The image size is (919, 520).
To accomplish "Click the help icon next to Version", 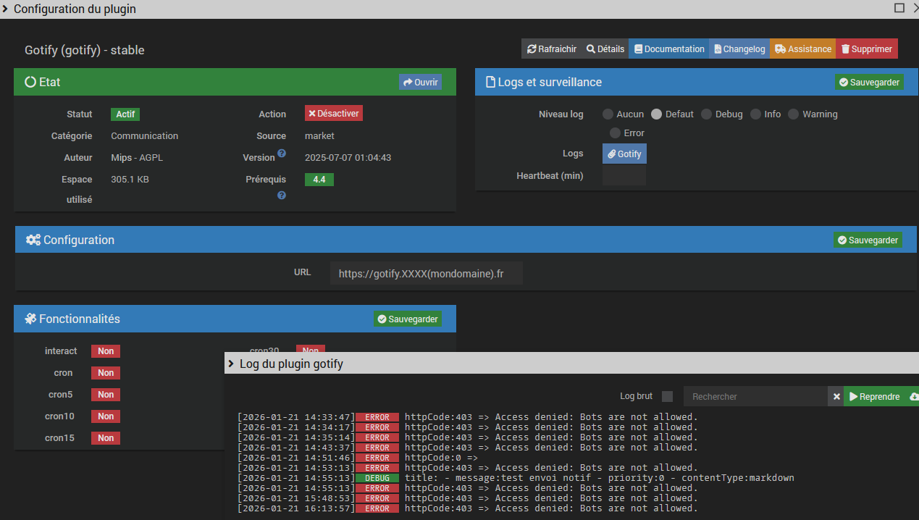I will 282,154.
